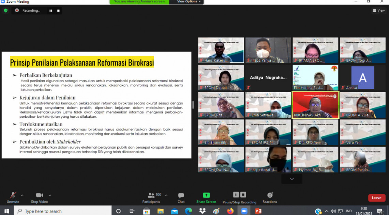Viewport: 389px width, 215px height.
Task: Open the Chat panel
Action: 181,196
